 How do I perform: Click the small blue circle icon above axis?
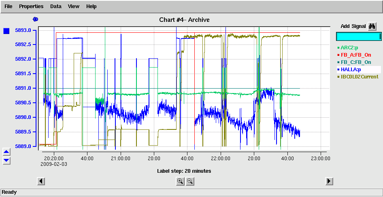pyautogui.click(x=35, y=19)
